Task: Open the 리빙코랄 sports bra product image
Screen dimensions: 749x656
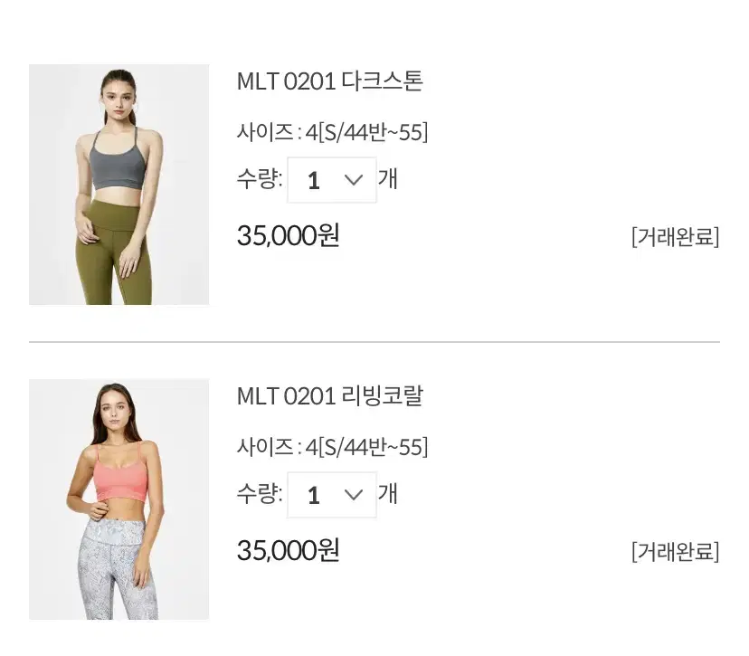Action: [119, 499]
